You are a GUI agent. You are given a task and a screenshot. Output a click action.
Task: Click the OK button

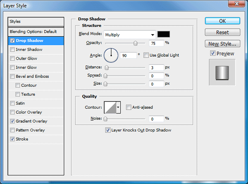[222, 21]
